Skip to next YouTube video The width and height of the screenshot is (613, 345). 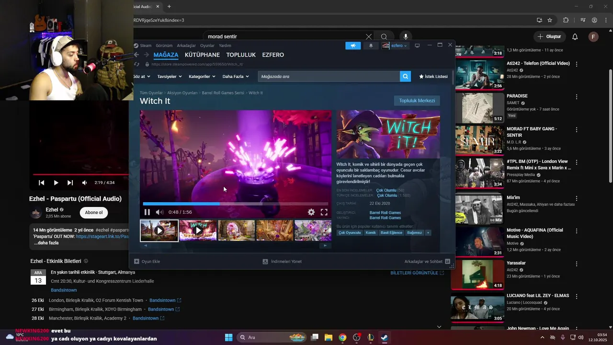70,183
